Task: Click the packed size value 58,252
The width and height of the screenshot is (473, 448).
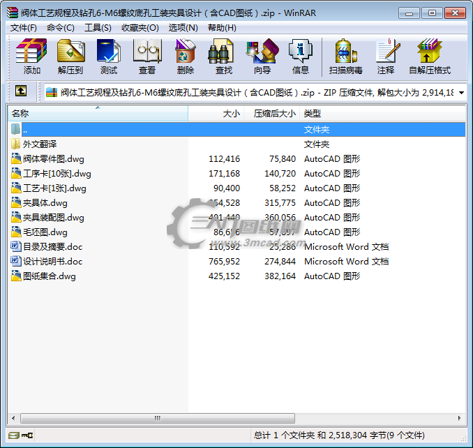Action: 283,188
